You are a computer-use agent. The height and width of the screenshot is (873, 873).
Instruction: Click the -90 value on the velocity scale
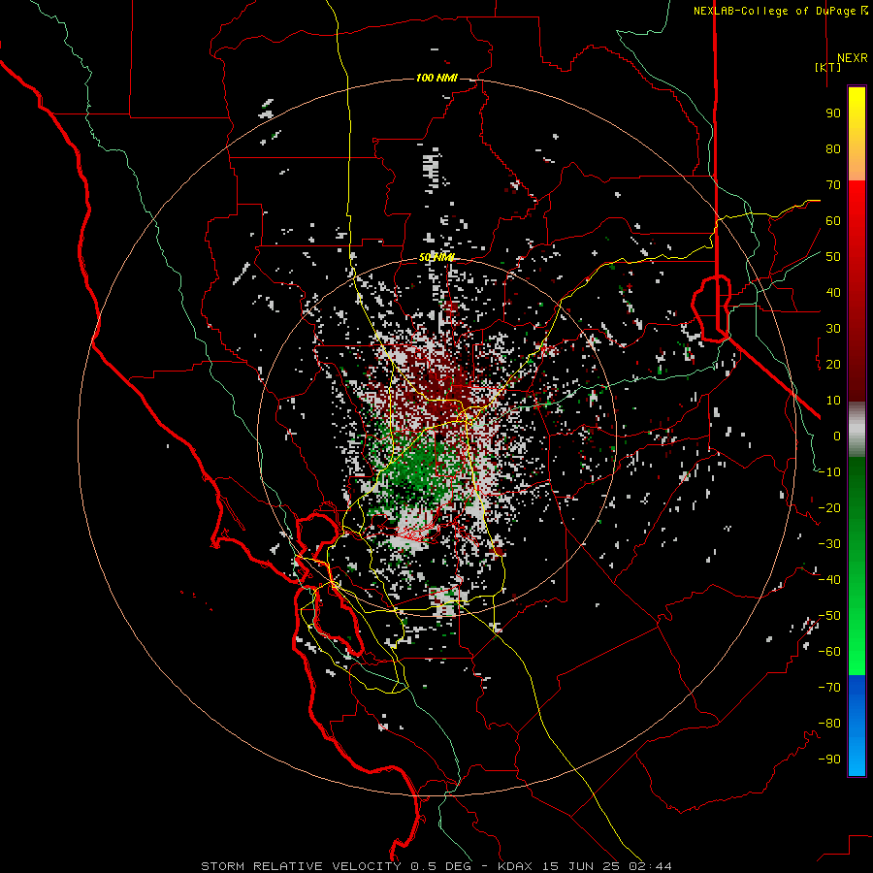tap(829, 760)
